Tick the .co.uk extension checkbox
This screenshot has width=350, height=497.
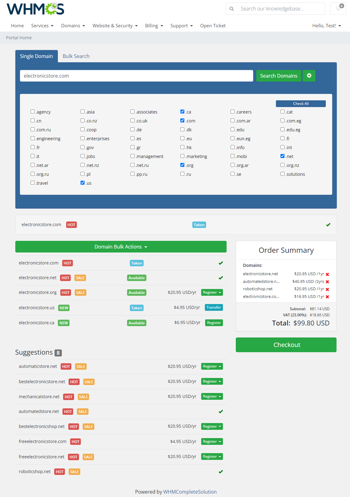(133, 121)
